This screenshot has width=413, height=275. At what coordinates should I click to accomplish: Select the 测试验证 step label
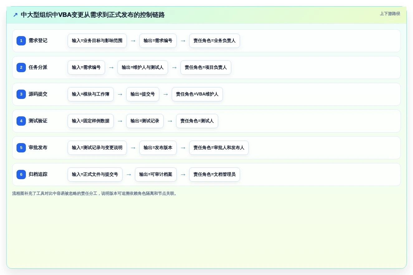[x=38, y=121]
